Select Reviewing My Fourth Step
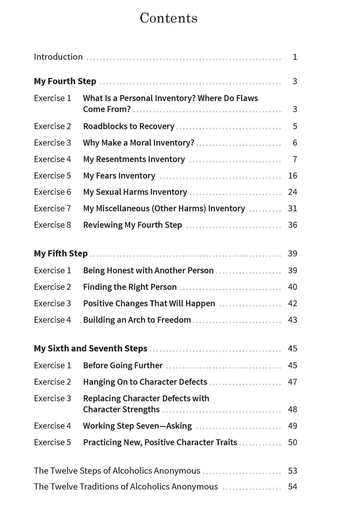The height and width of the screenshot is (512, 337). click(x=132, y=225)
